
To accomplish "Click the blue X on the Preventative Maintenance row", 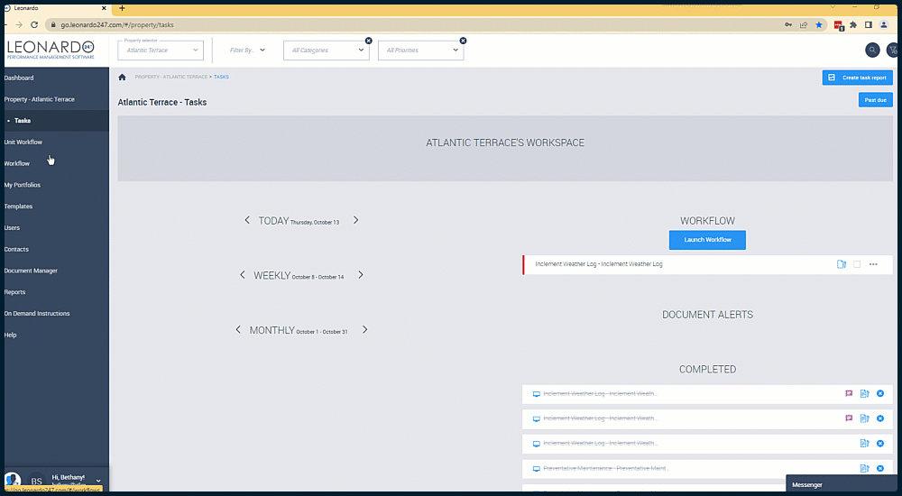I will pos(880,468).
